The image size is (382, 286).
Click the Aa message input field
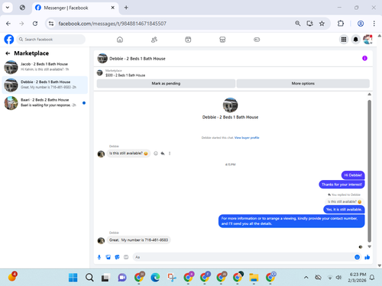click(243, 257)
